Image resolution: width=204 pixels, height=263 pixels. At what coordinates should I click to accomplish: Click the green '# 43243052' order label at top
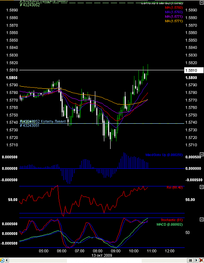tap(30, 5)
